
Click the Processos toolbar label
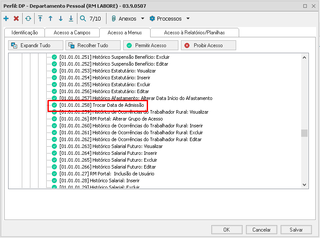[x=169, y=18]
